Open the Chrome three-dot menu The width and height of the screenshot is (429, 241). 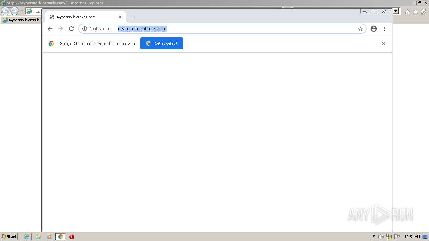pyautogui.click(x=384, y=29)
